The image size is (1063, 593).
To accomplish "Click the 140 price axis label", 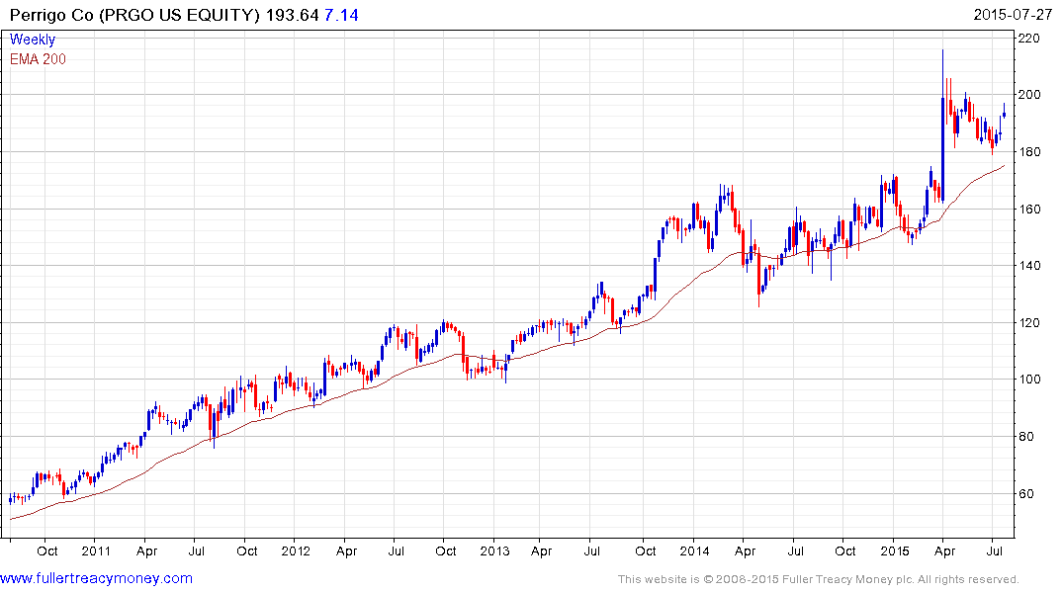I will (1029, 265).
